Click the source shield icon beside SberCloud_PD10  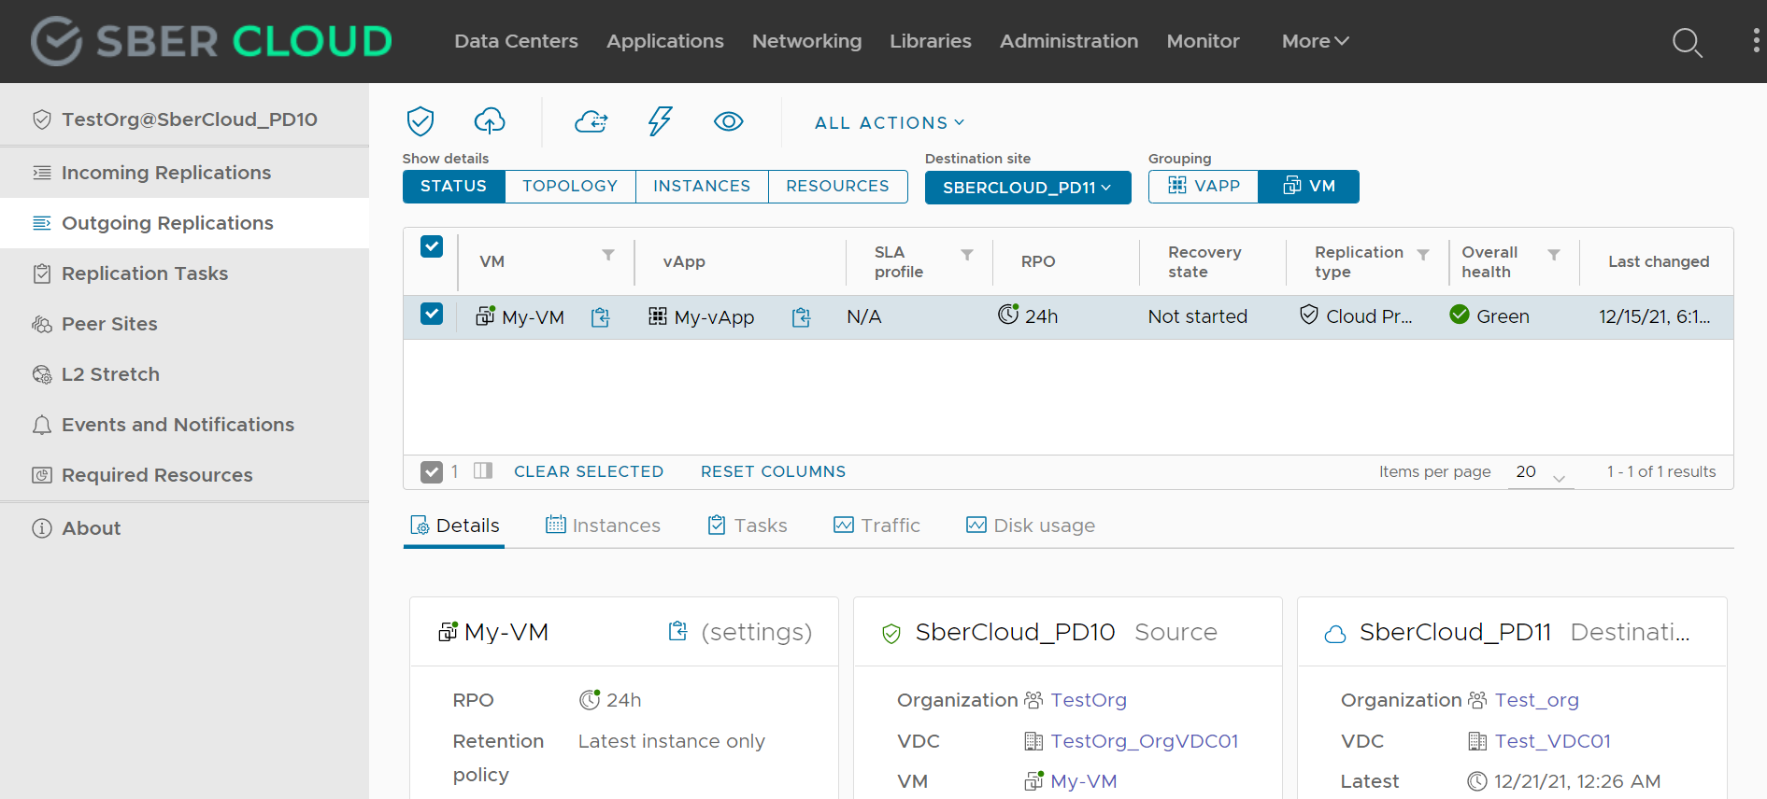[891, 634]
